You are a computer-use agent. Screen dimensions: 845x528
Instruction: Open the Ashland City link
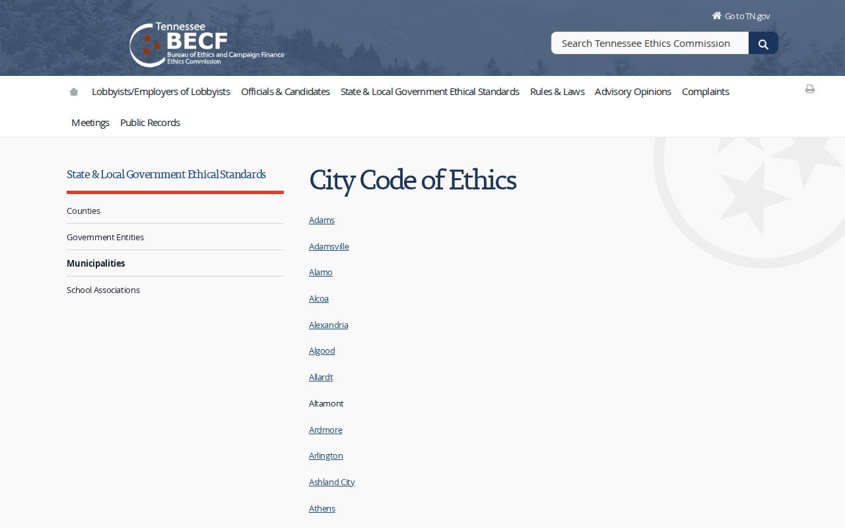(332, 482)
